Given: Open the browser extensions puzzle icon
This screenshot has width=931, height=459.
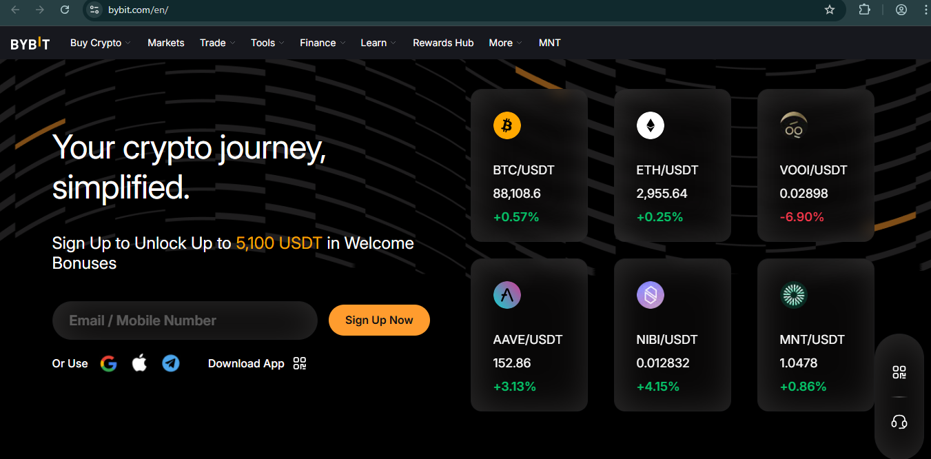Looking at the screenshot, I should (x=864, y=10).
